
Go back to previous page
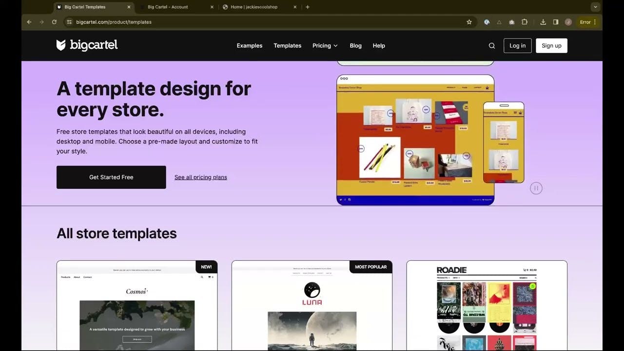[x=29, y=22]
